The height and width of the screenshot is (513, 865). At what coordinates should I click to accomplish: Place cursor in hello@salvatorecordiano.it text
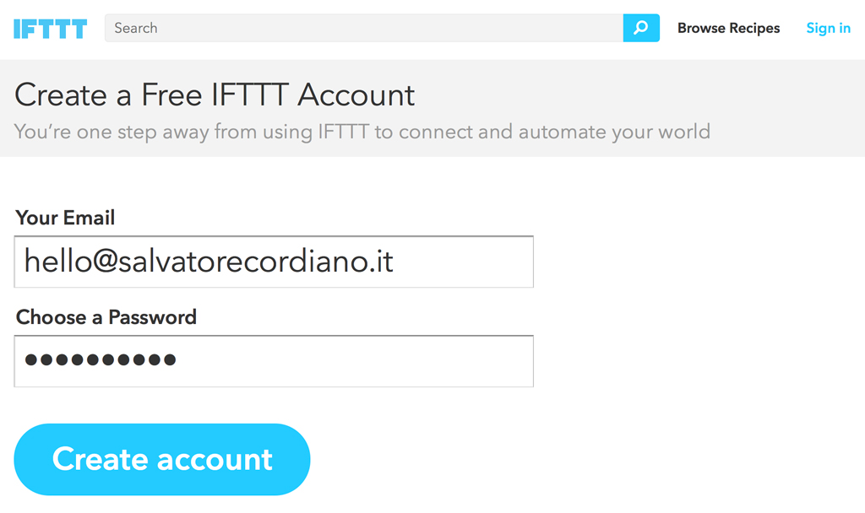coord(209,262)
